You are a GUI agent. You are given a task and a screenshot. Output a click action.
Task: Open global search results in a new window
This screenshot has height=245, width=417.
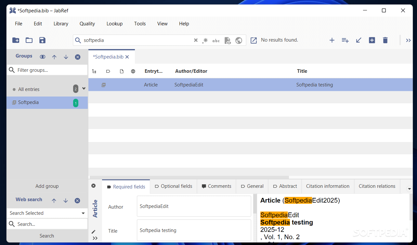point(254,40)
